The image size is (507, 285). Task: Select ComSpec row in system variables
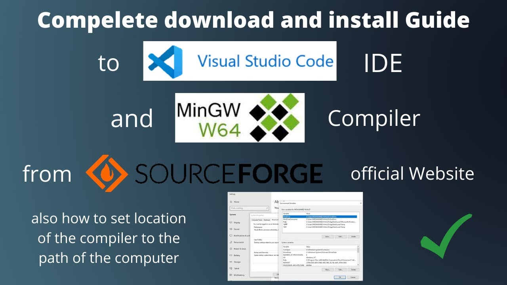pos(320,250)
